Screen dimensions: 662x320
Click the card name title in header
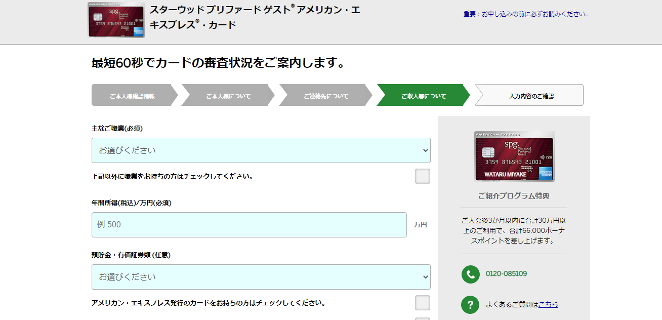[x=255, y=17]
